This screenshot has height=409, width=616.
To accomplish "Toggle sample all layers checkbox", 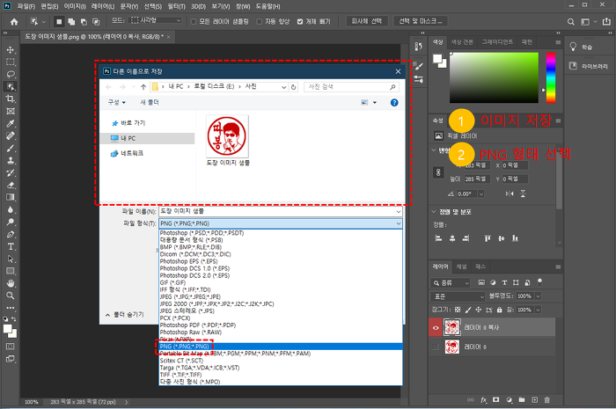I will (x=194, y=22).
